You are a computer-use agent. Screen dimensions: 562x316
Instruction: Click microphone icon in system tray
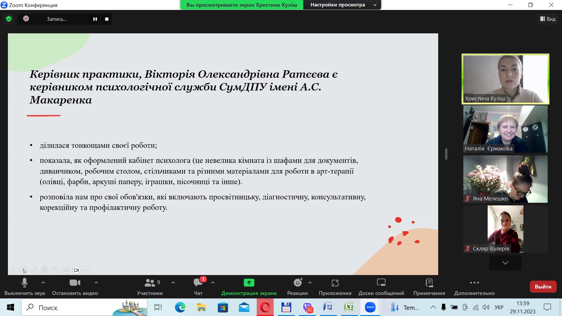(443, 307)
